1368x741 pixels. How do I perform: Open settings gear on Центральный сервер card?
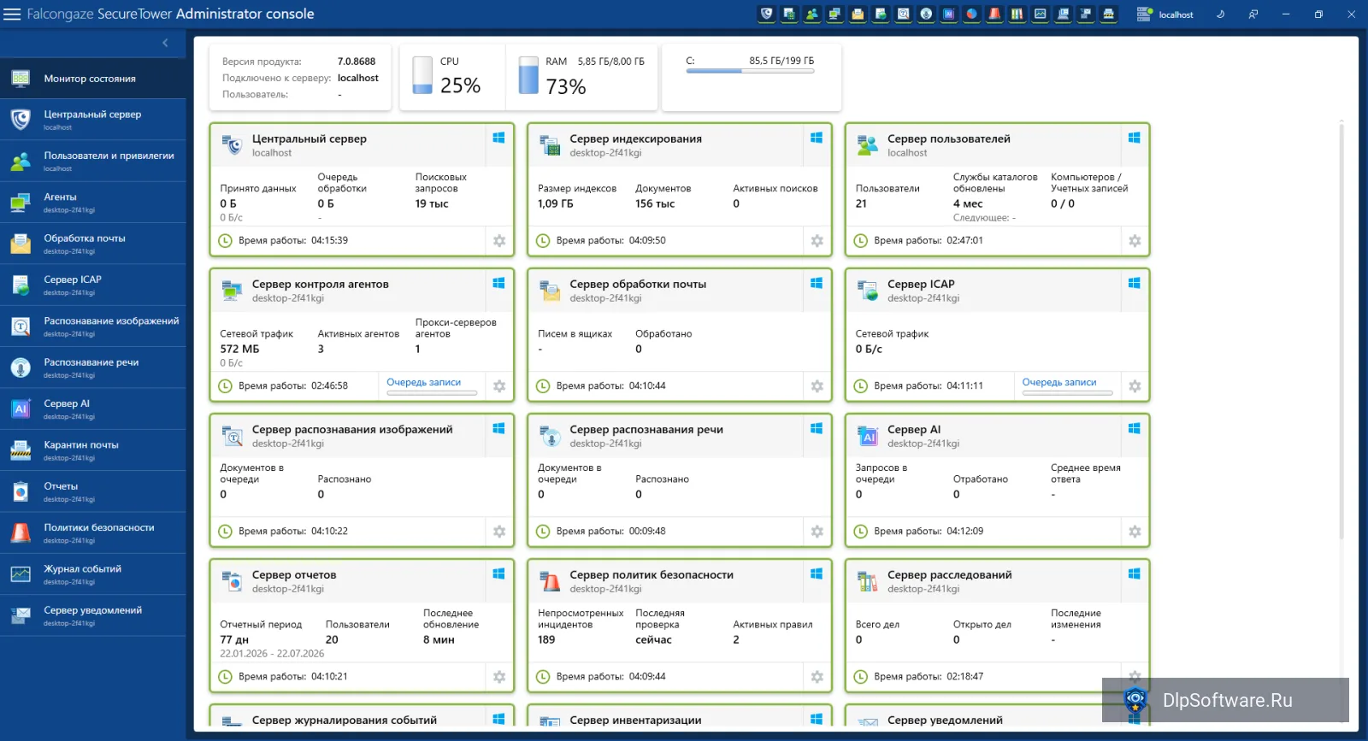[499, 241]
